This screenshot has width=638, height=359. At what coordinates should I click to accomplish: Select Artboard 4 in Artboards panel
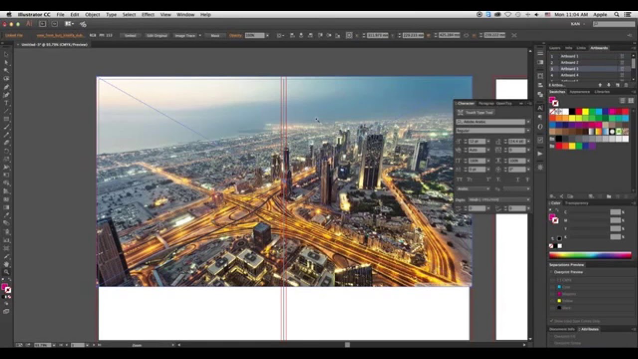coord(586,75)
